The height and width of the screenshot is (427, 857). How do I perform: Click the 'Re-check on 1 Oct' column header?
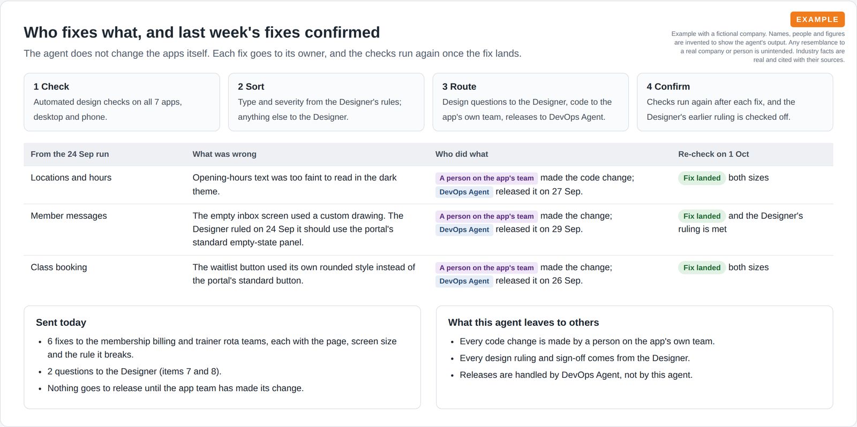[713, 154]
